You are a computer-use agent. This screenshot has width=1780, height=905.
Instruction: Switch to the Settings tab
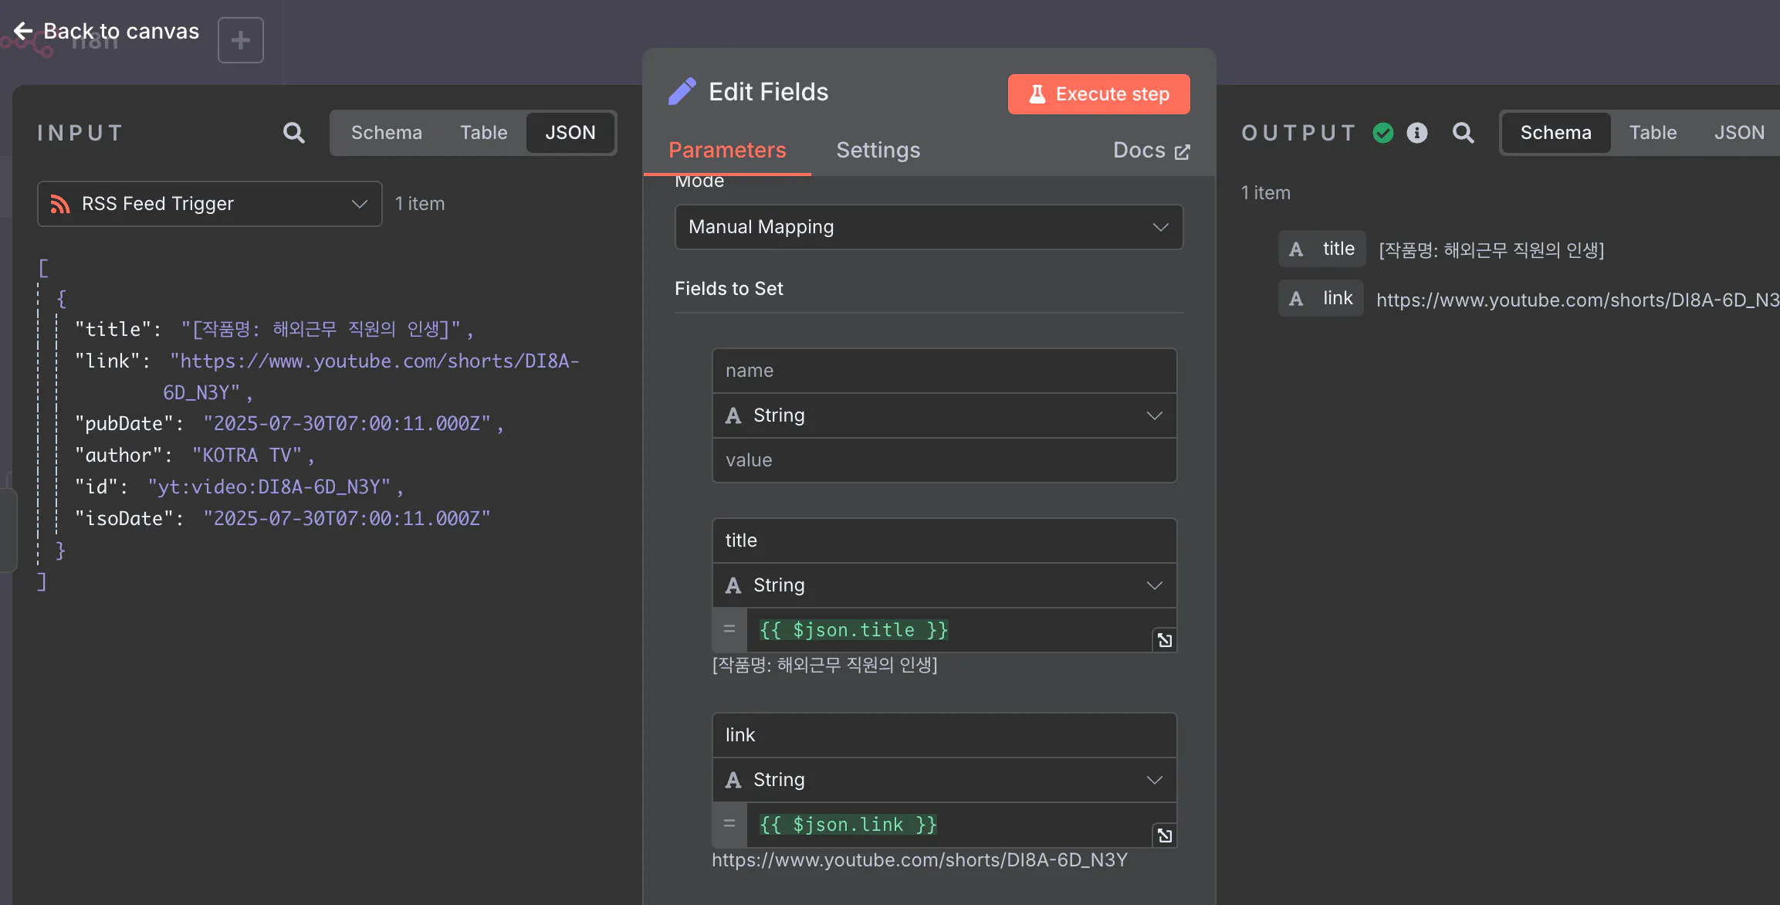point(878,150)
